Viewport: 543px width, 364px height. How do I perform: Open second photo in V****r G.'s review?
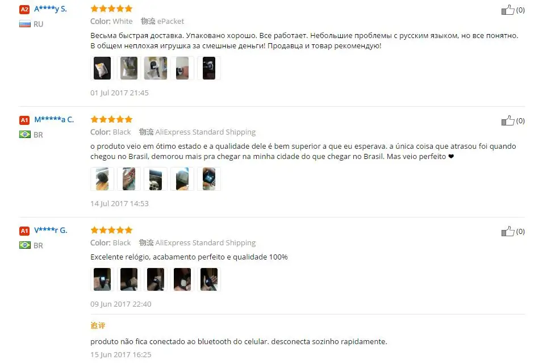pos(129,279)
